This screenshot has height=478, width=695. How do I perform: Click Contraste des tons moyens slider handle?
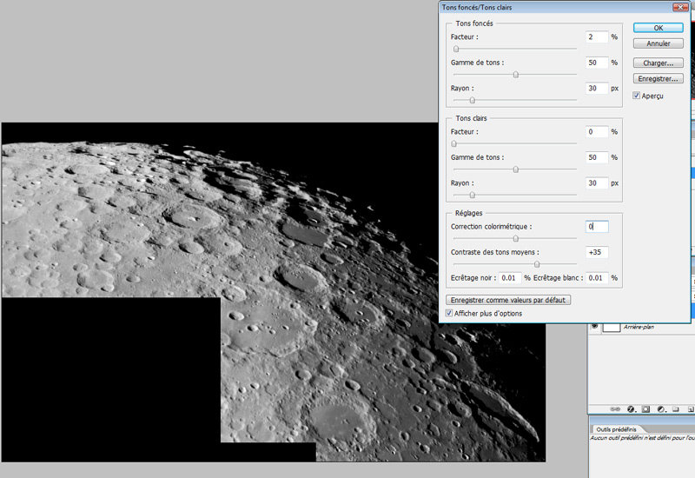(537, 264)
